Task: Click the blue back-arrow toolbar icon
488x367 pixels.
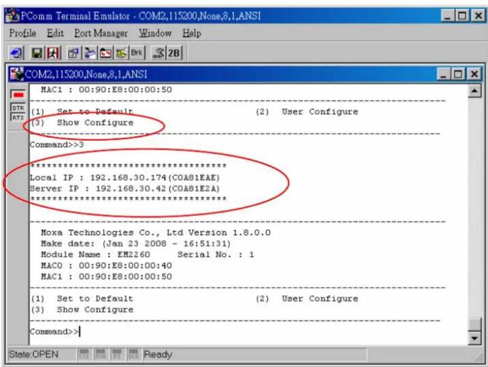Action: pos(16,53)
